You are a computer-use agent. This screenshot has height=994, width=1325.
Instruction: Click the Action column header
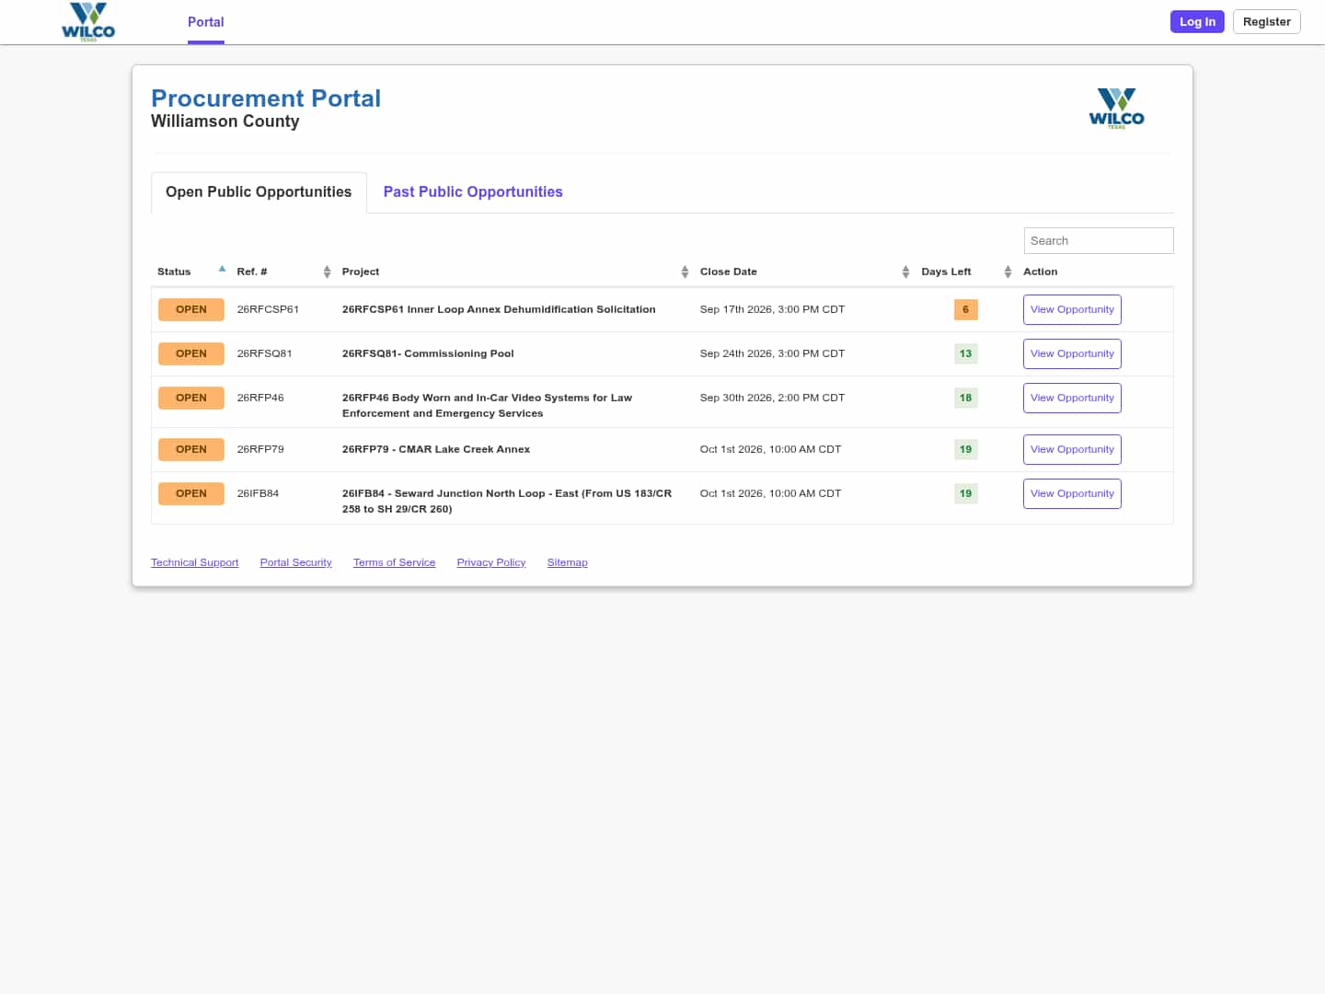pos(1040,272)
